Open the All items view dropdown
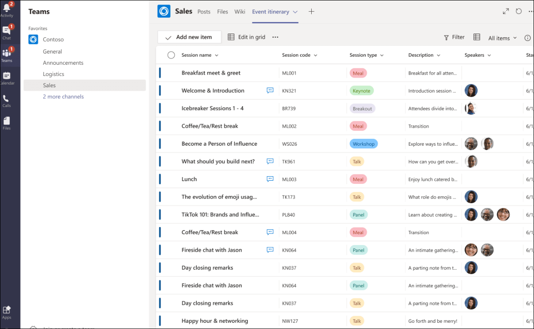 (x=502, y=38)
